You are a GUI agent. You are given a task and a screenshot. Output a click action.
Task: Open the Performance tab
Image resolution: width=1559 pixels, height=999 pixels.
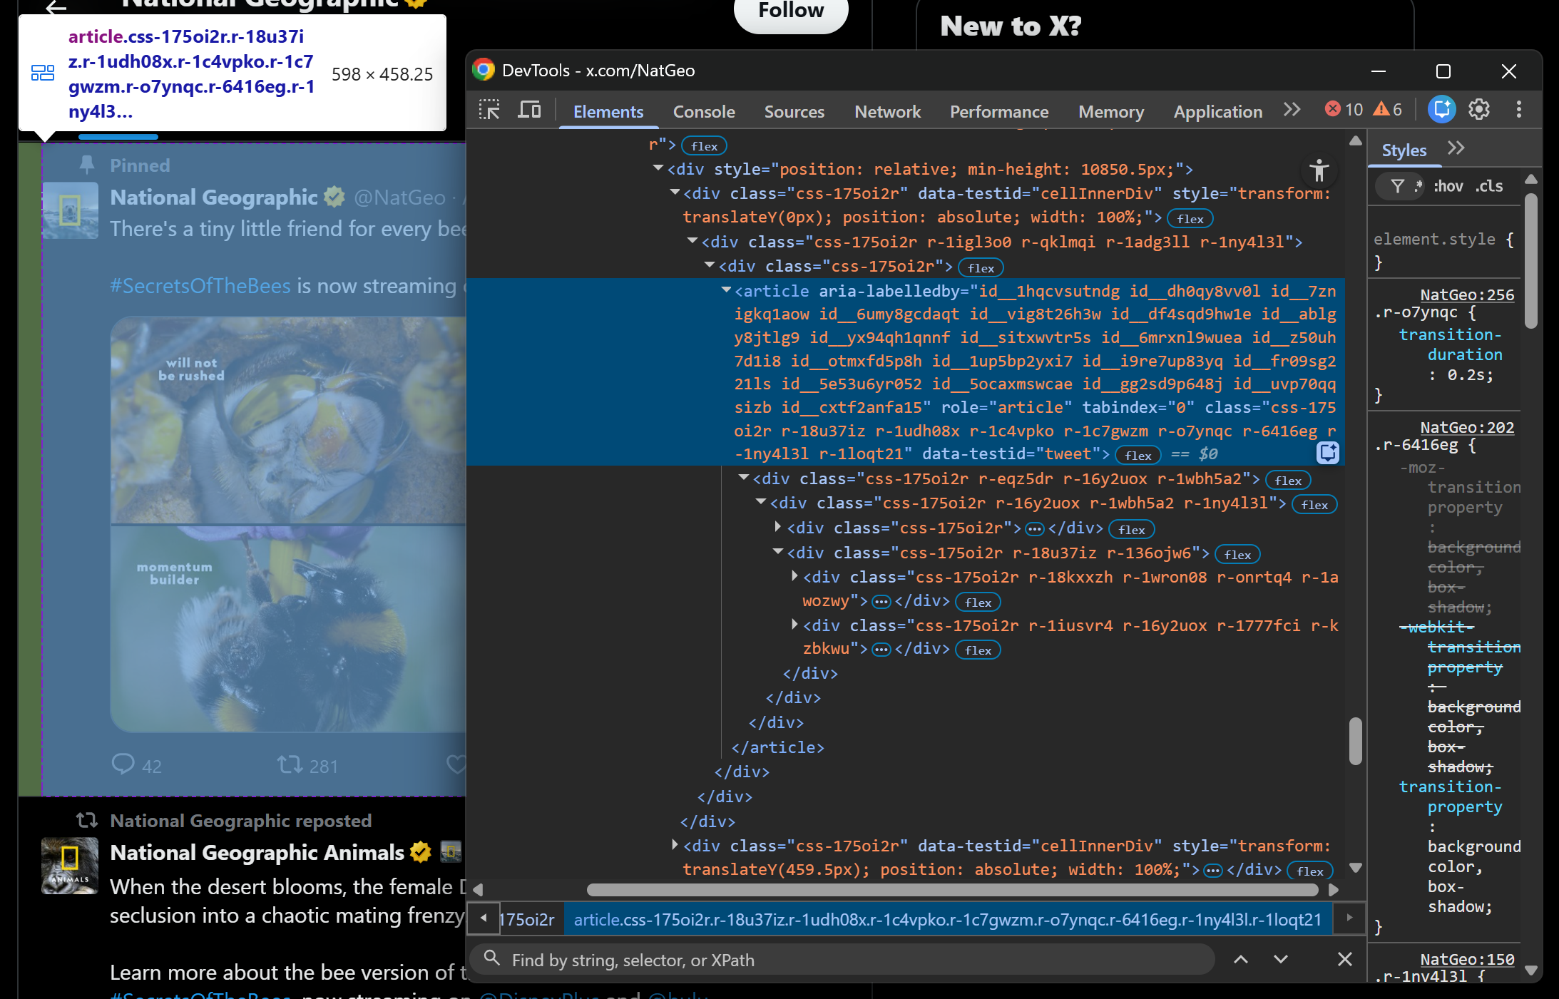[x=999, y=111]
